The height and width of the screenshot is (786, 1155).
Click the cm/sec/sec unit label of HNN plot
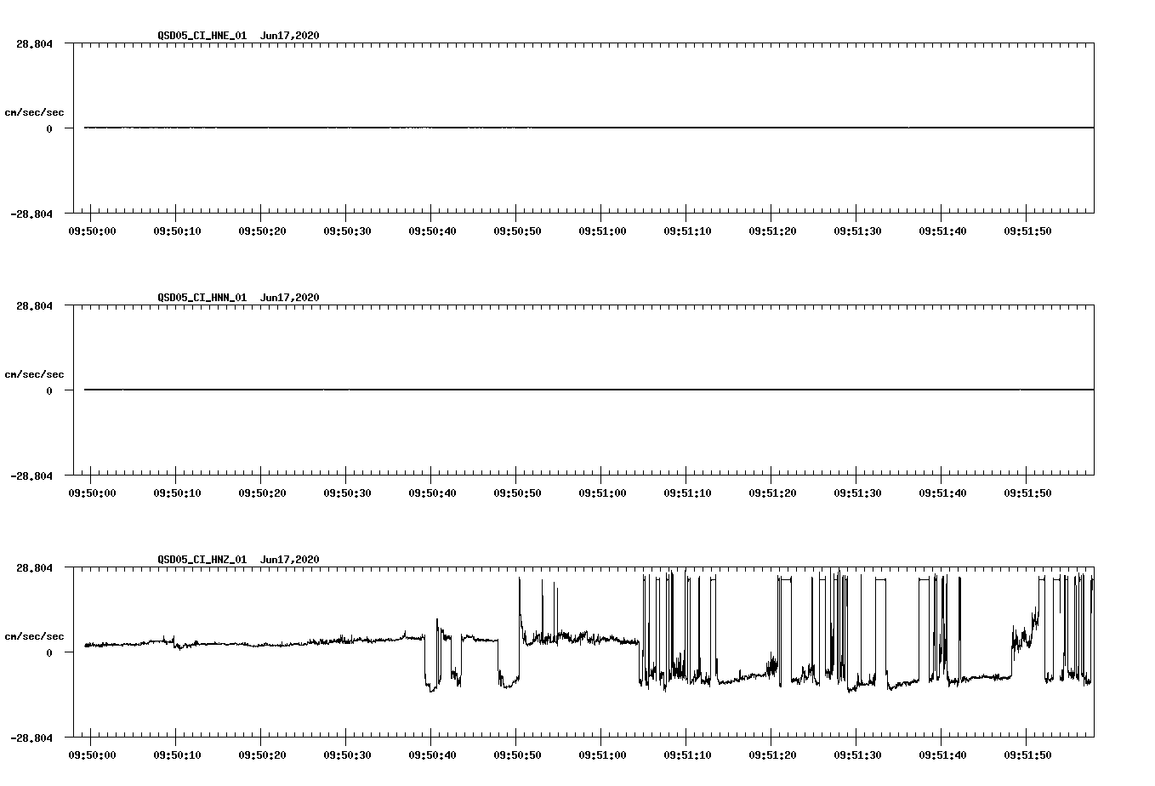point(34,374)
